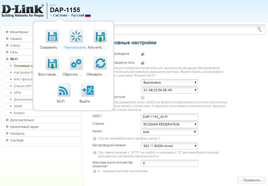The image size is (268, 186).
Task: Toggle the hide access point checkbox
Action: click(142, 97)
